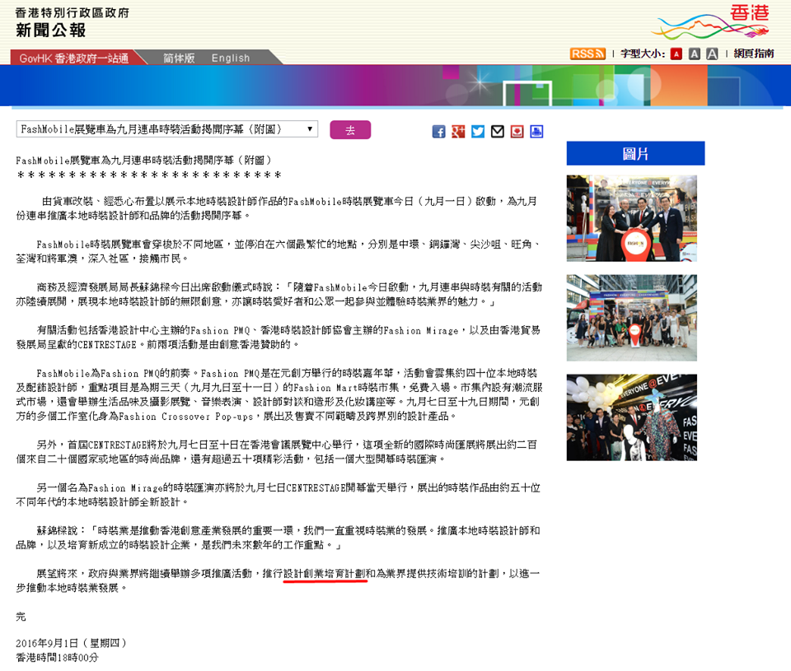Viewport: 791px width, 671px height.
Task: Select the small font size A
Action: (x=676, y=54)
